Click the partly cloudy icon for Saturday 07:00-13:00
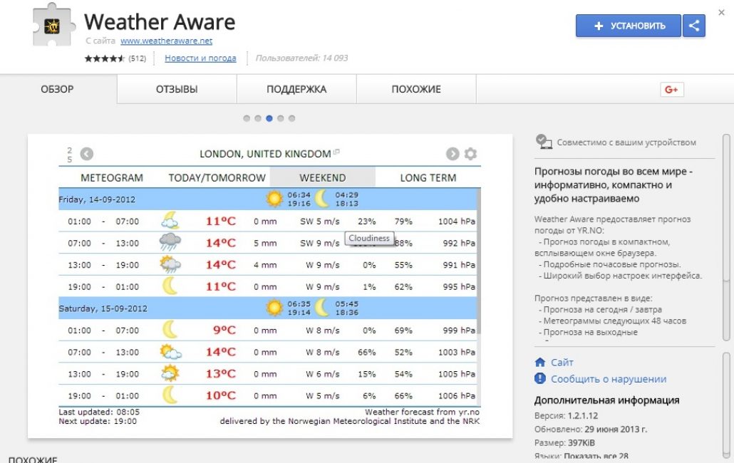734x463 pixels. click(x=170, y=352)
